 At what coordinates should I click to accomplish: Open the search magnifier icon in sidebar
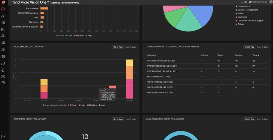[3, 50]
